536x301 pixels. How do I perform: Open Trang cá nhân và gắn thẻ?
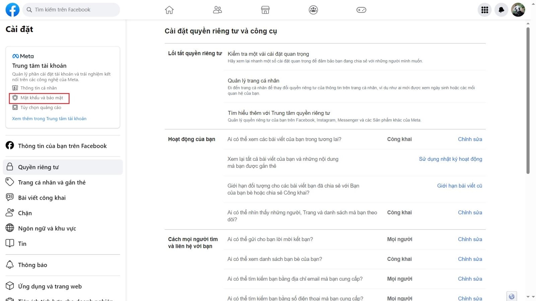click(x=52, y=183)
